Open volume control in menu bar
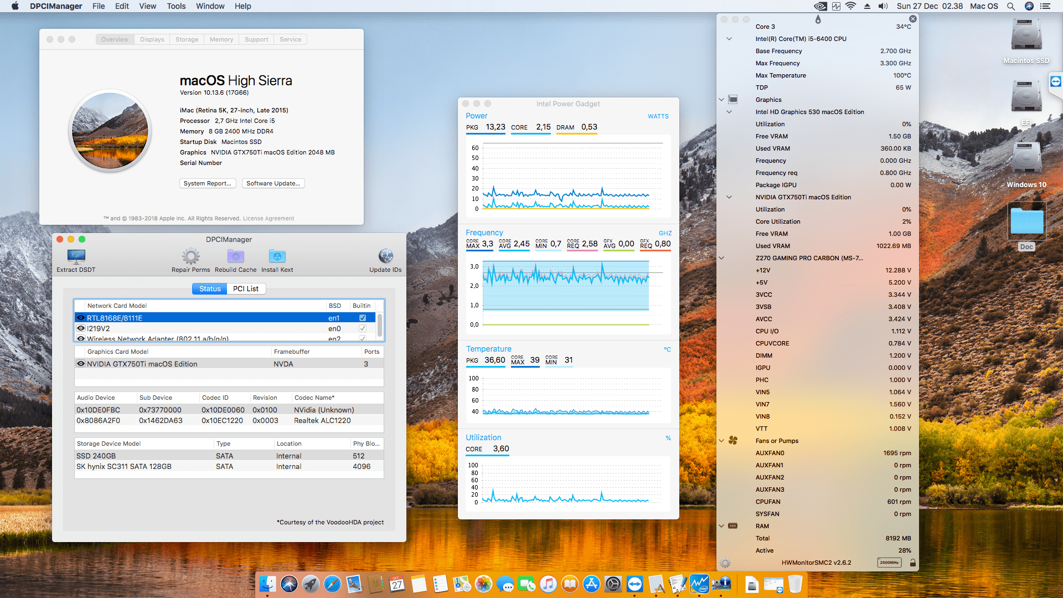The height and width of the screenshot is (598, 1063). click(883, 6)
